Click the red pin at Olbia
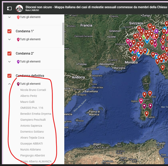168x166 pixels. point(150,93)
